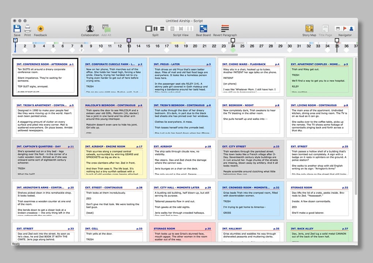Click the Save floppy disk icon

(17, 28)
